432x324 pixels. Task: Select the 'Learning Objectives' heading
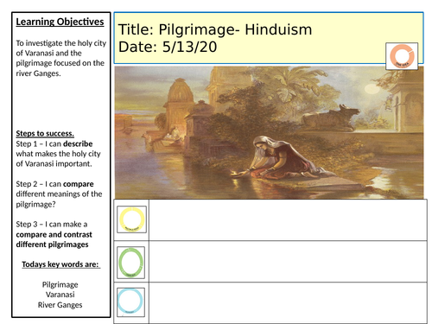pyautogui.click(x=60, y=22)
